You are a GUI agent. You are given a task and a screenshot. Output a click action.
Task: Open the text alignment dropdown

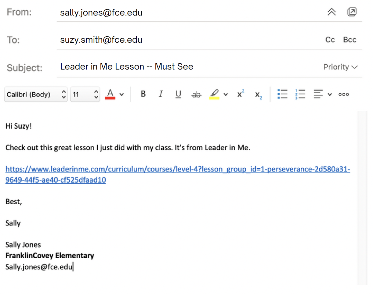pyautogui.click(x=330, y=94)
